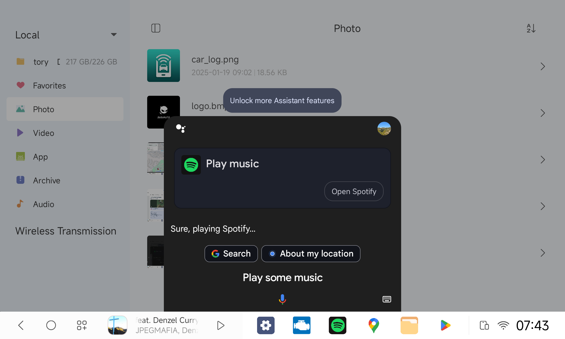This screenshot has height=339, width=565.
Task: Ask Assistant about my location
Action: [x=311, y=254]
